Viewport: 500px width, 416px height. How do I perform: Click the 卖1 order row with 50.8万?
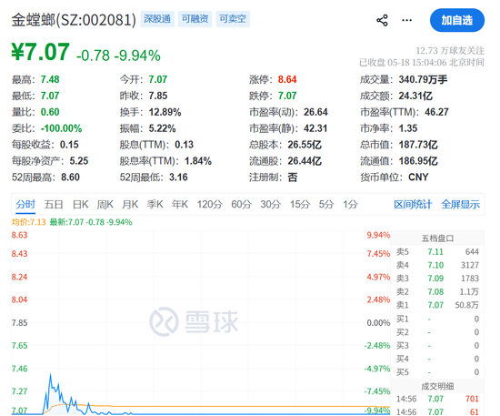[x=437, y=305]
